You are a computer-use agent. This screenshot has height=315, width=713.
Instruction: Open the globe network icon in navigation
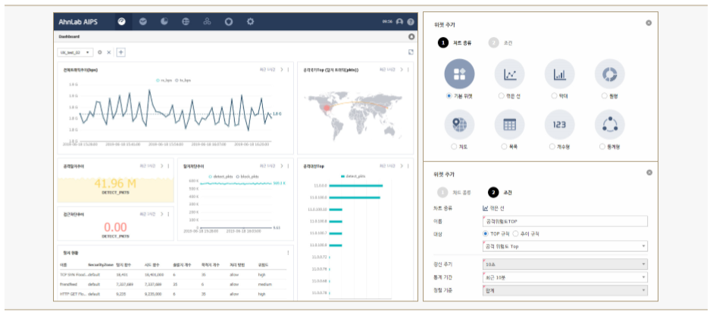tap(186, 21)
